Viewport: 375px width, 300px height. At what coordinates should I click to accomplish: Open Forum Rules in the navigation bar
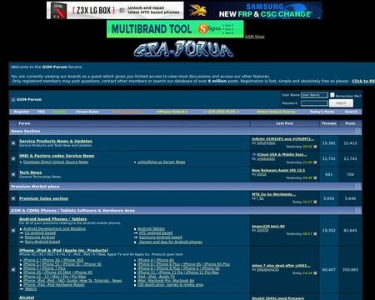pos(87,112)
